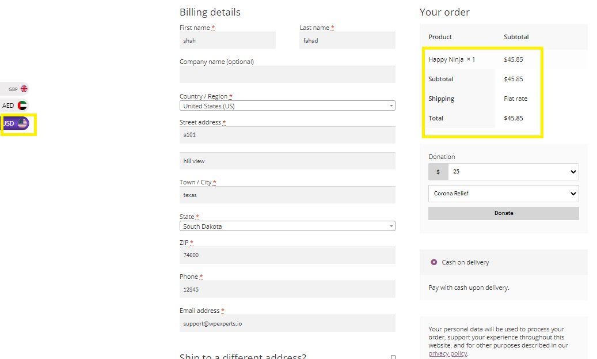
Task: Click the Donation label
Action: coord(442,157)
